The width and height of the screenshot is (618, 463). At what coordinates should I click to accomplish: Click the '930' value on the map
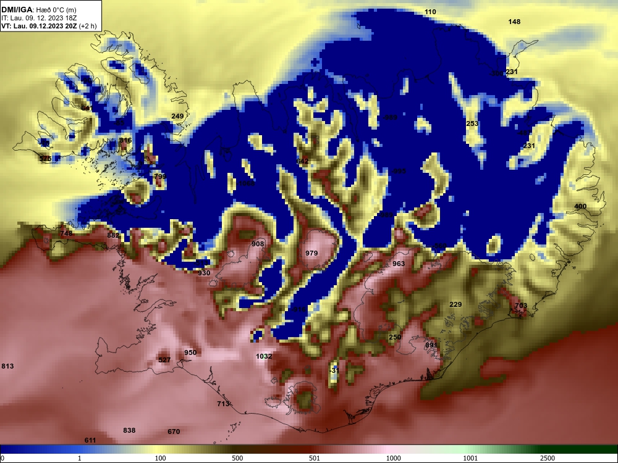(x=204, y=273)
